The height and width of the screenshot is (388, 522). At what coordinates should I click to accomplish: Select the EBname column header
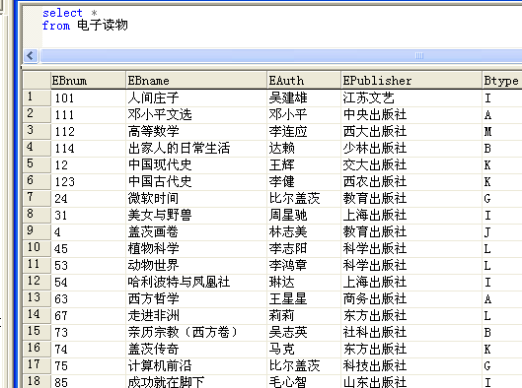tap(196, 81)
